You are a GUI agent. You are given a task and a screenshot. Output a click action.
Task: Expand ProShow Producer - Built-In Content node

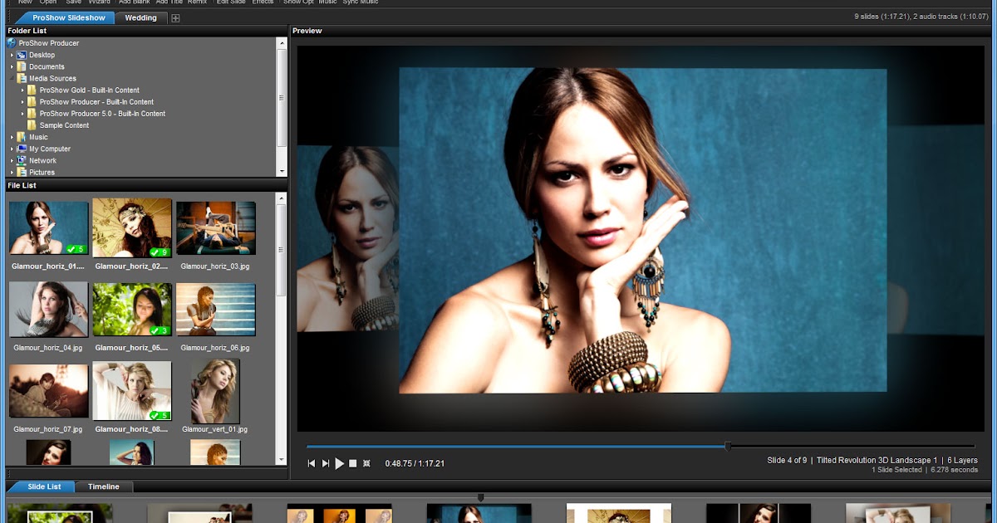coord(22,101)
